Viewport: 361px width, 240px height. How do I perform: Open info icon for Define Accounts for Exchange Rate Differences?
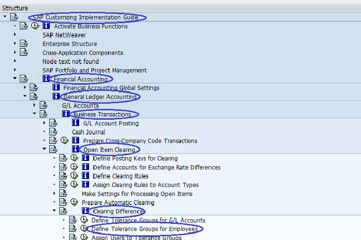(x=86, y=167)
